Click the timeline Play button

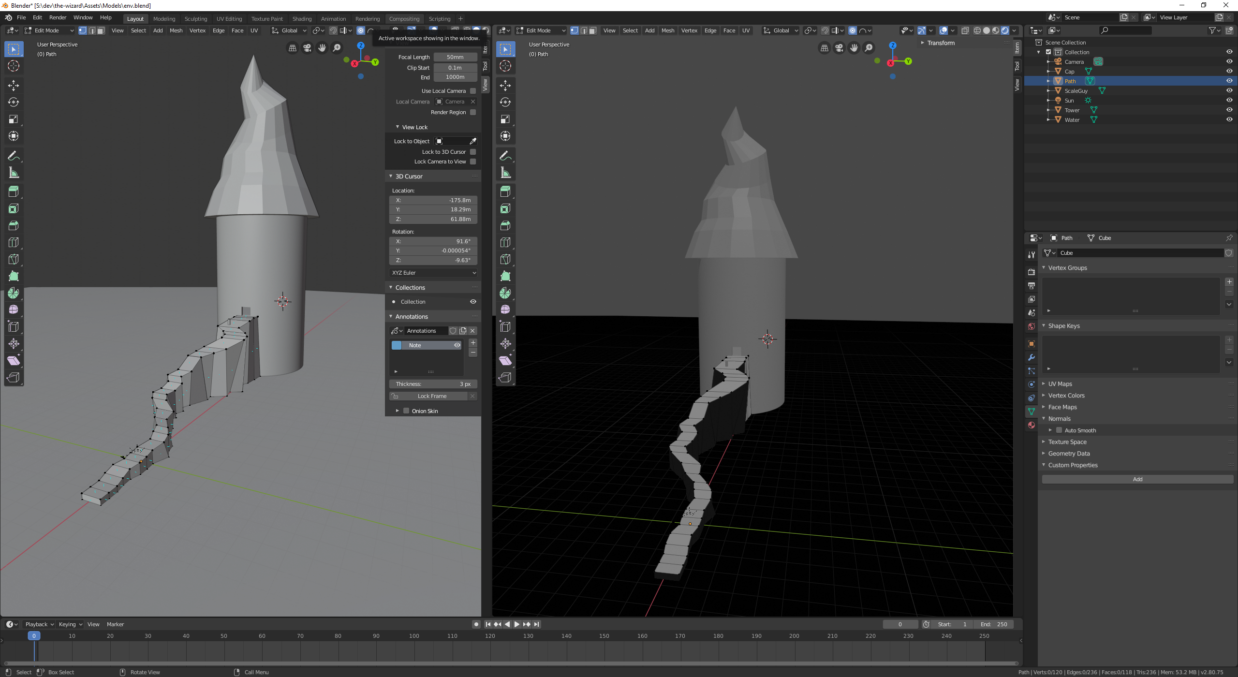click(516, 624)
